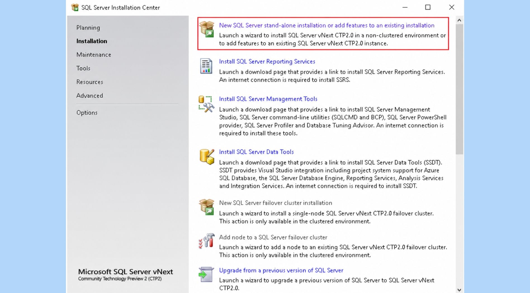Start Upgrade from a previous version link
530x293 pixels.
pos(281,270)
